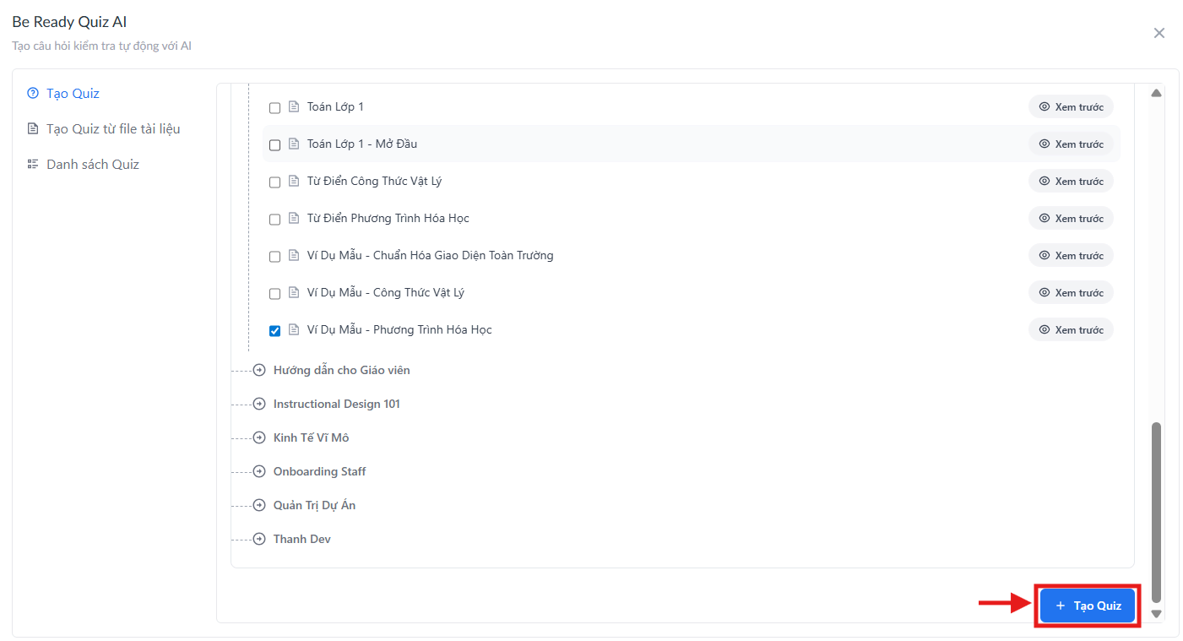
Task: Click the scrollbar up arrow
Action: (x=1157, y=93)
